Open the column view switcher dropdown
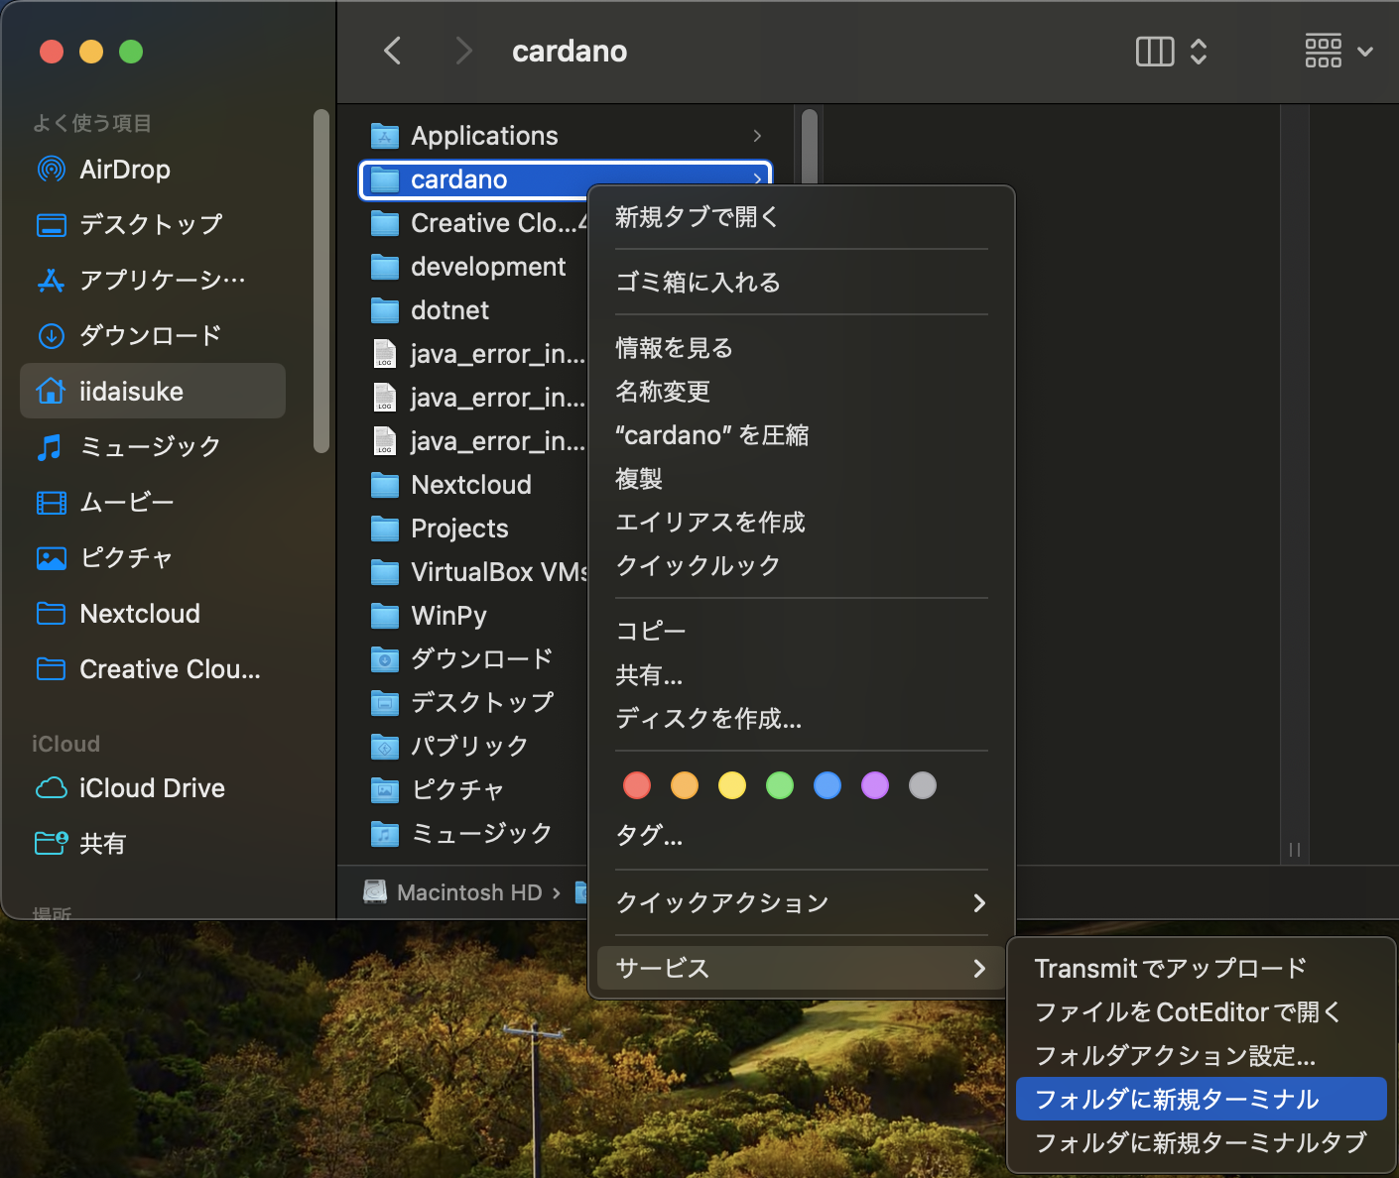 (1171, 52)
